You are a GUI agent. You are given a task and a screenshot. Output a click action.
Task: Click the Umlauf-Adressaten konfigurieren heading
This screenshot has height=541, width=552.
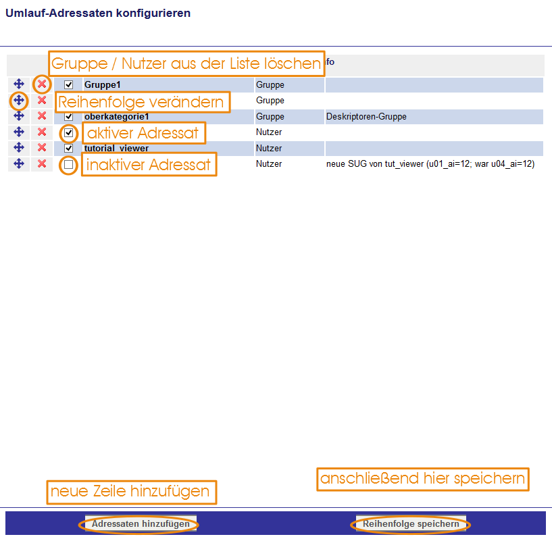(x=98, y=13)
